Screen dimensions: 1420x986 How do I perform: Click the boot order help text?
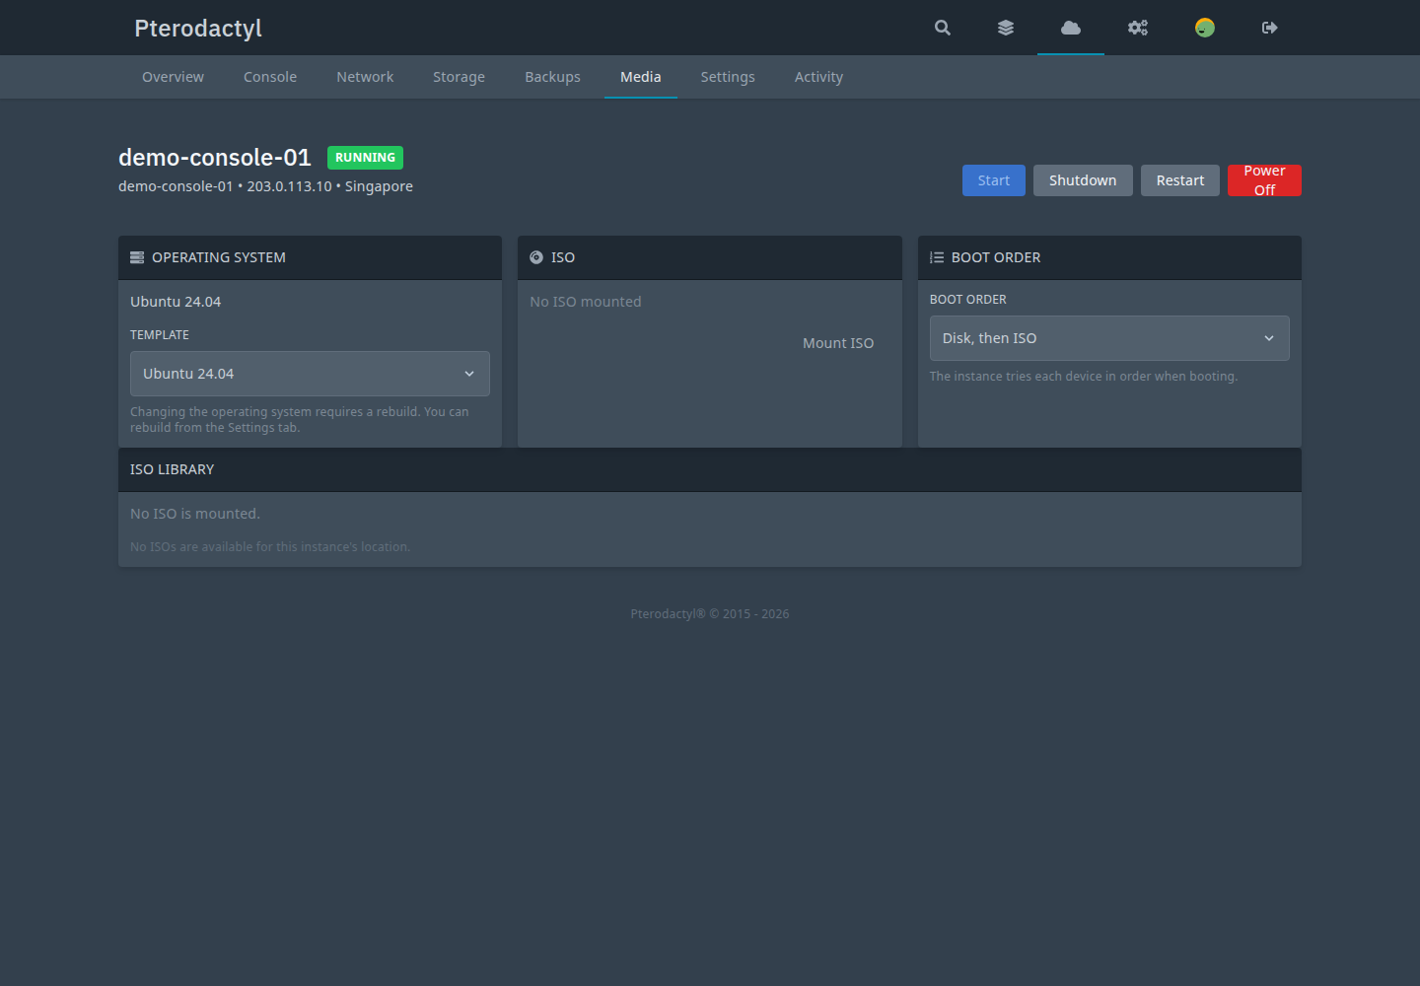coord(1084,377)
